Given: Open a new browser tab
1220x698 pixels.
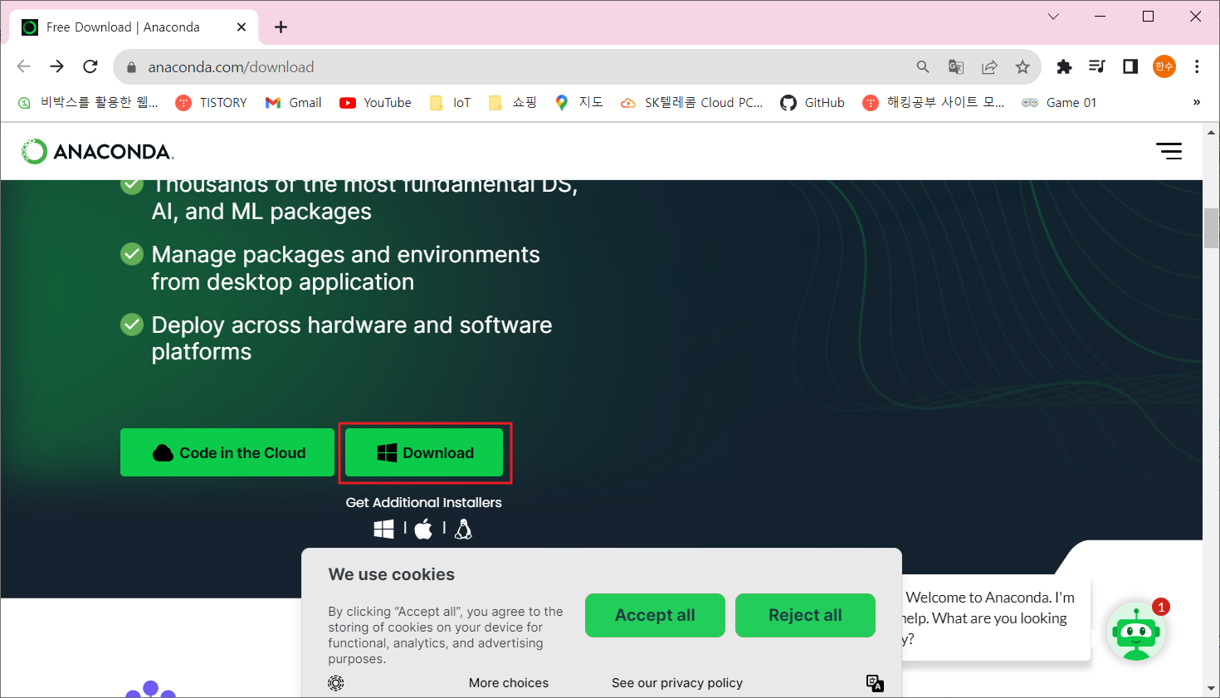Looking at the screenshot, I should (x=281, y=27).
